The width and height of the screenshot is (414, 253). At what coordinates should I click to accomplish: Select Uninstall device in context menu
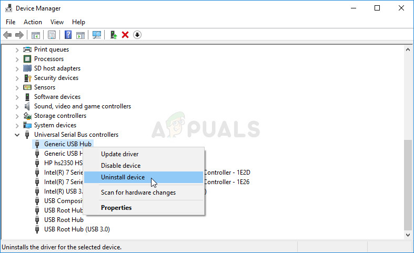coord(144,177)
